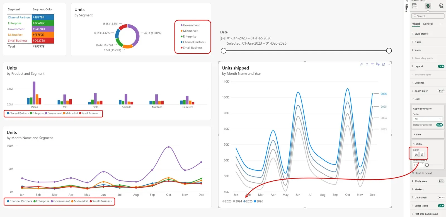The width and height of the screenshot is (446, 217).
Task: Click the Transparency value field
Action: pyautogui.click(x=418, y=165)
